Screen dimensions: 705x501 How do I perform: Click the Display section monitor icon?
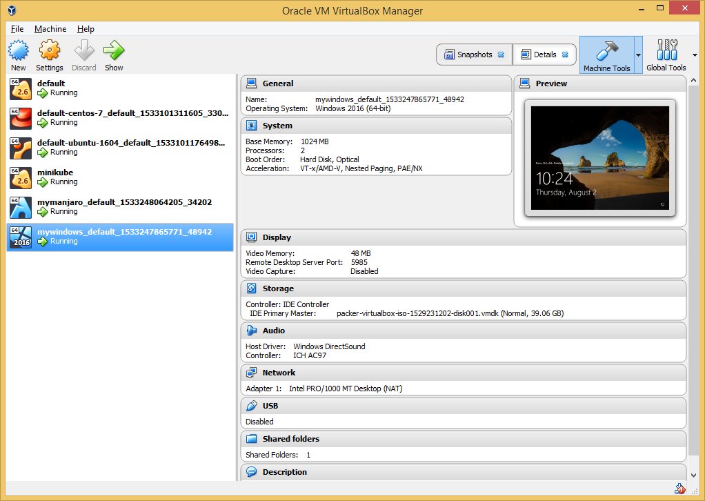(x=252, y=237)
